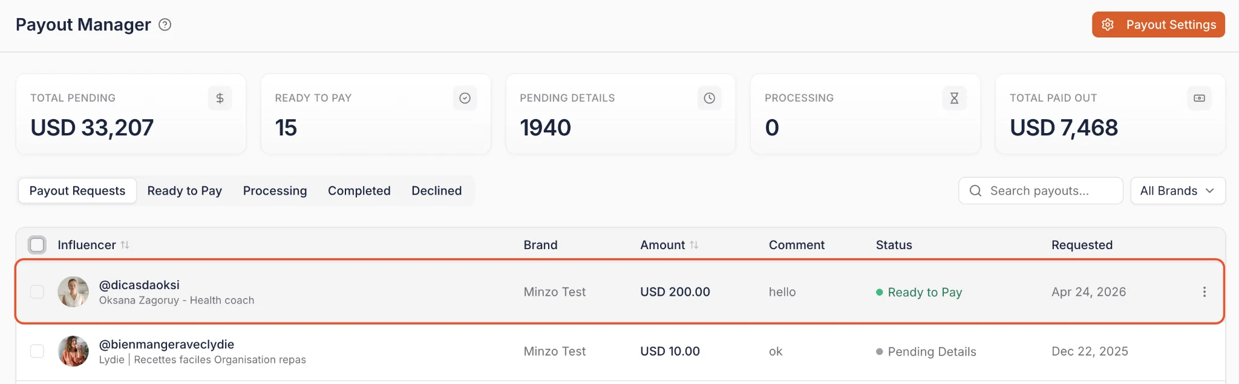Open the three-dot menu for @dicasdaoksi row
Screen dimensions: 1239x384
pos(1205,292)
